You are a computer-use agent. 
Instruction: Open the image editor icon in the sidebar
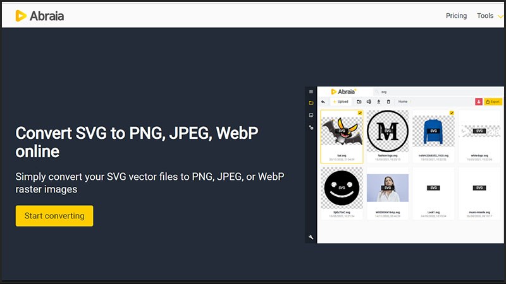click(311, 115)
